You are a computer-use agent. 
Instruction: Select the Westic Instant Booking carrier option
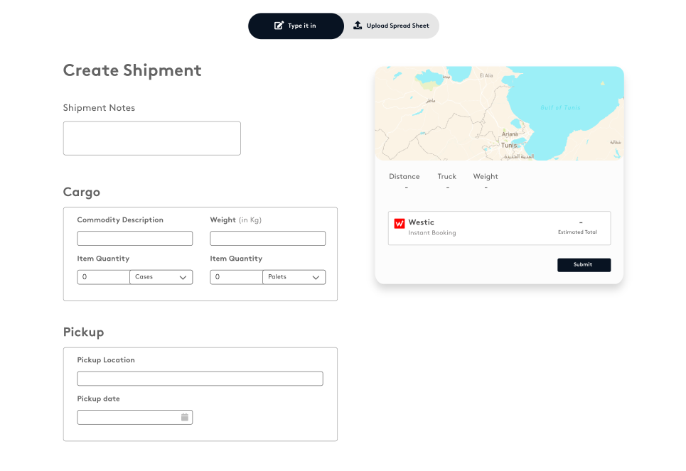[498, 228]
